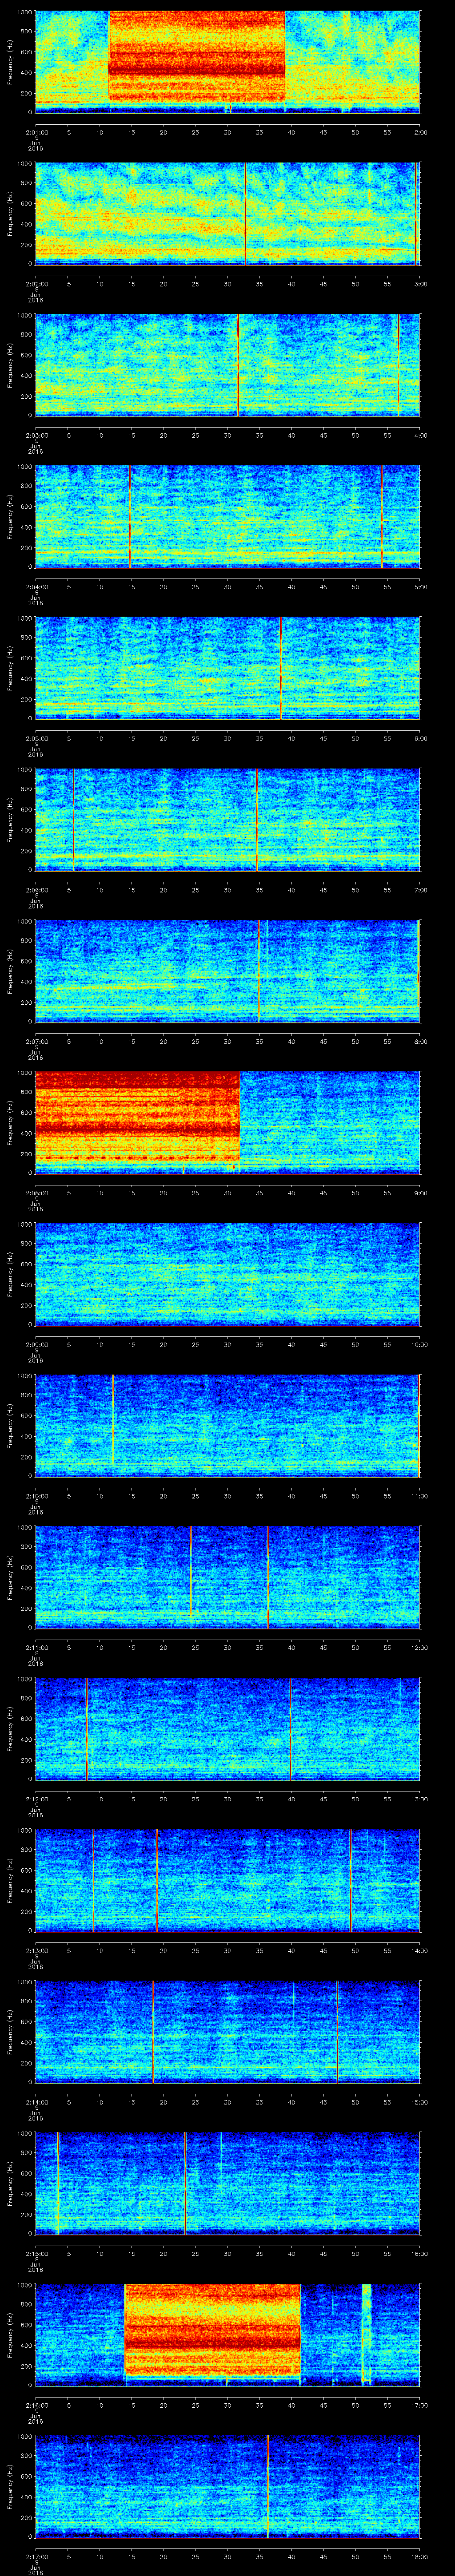The height and width of the screenshot is (2576, 455).
Task: Click the "2:15:00" start time label
Action: click(36, 2253)
